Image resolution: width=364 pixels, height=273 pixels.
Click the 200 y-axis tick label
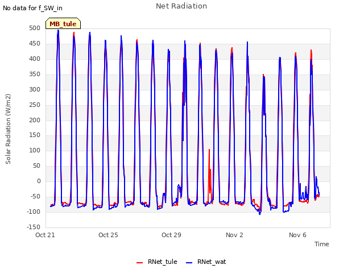[x=35, y=120]
